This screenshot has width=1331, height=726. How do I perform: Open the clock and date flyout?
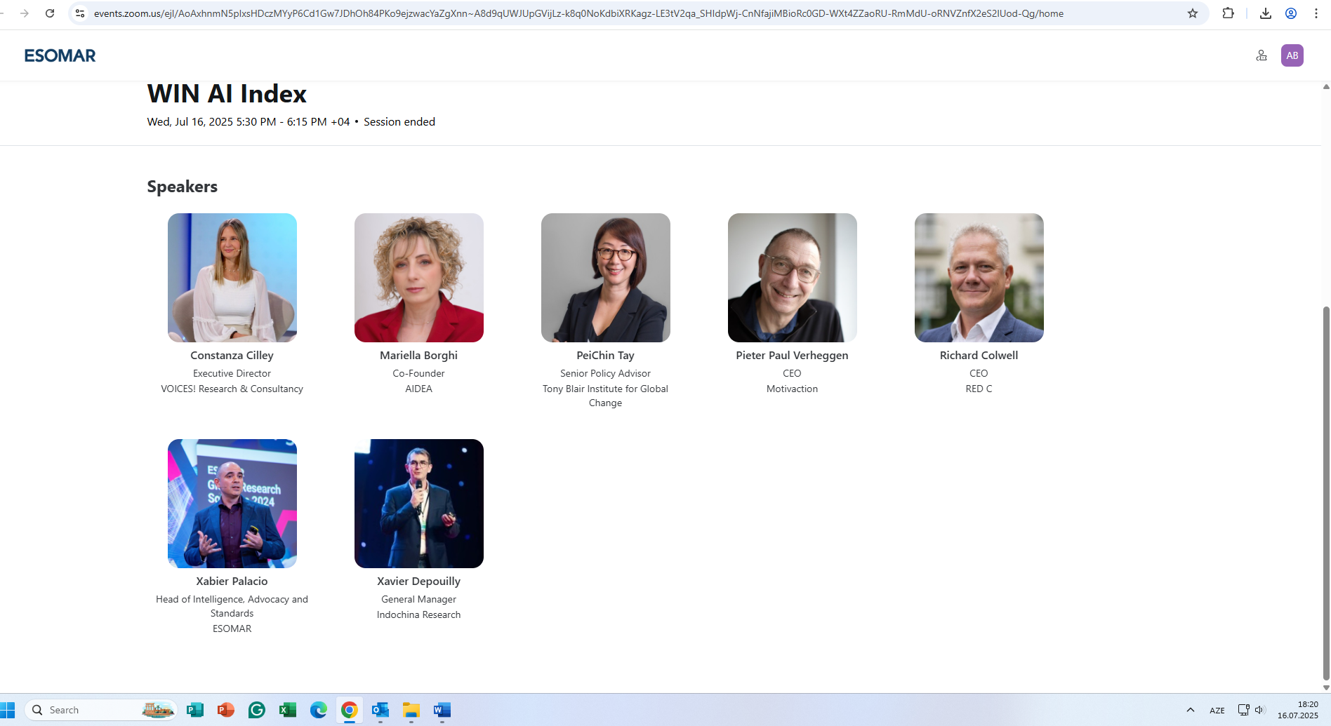point(1298,710)
